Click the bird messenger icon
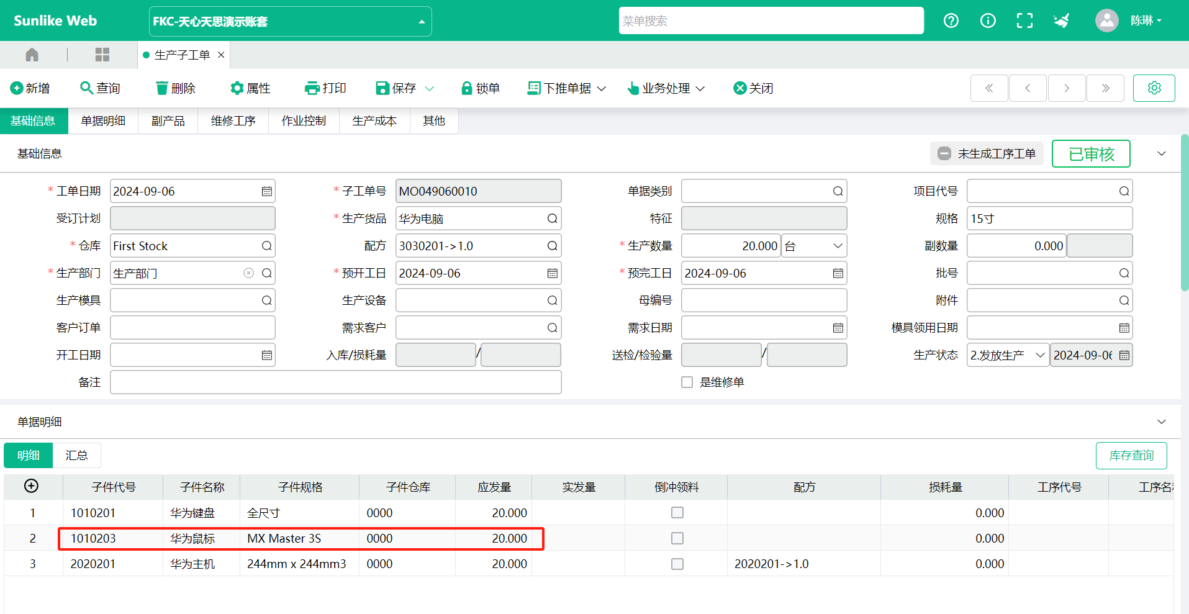 coord(1062,20)
